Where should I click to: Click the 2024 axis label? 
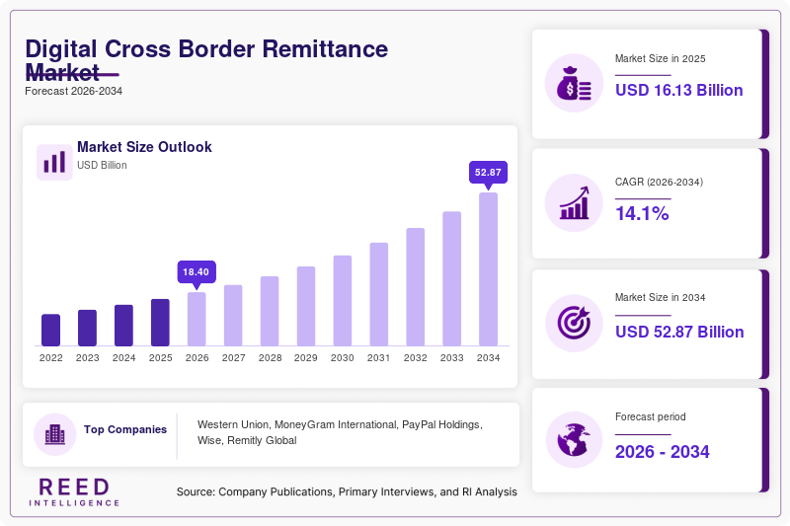pyautogui.click(x=124, y=358)
